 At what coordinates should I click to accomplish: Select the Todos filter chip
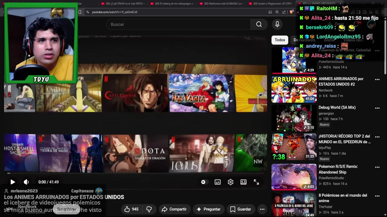pos(280,40)
